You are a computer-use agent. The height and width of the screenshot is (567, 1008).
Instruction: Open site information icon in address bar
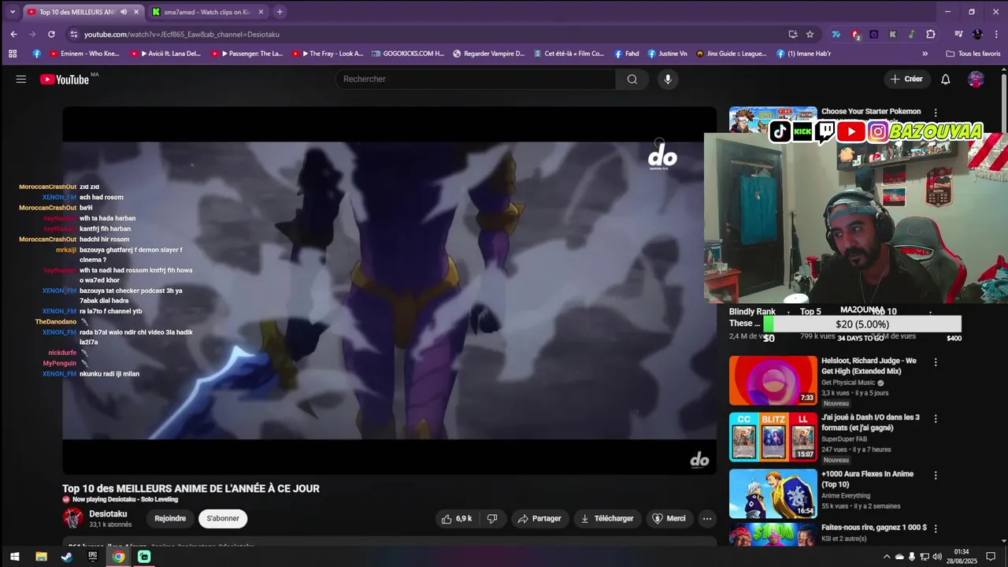click(74, 34)
